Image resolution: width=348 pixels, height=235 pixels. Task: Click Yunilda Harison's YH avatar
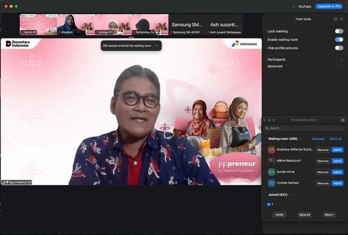pos(271,183)
